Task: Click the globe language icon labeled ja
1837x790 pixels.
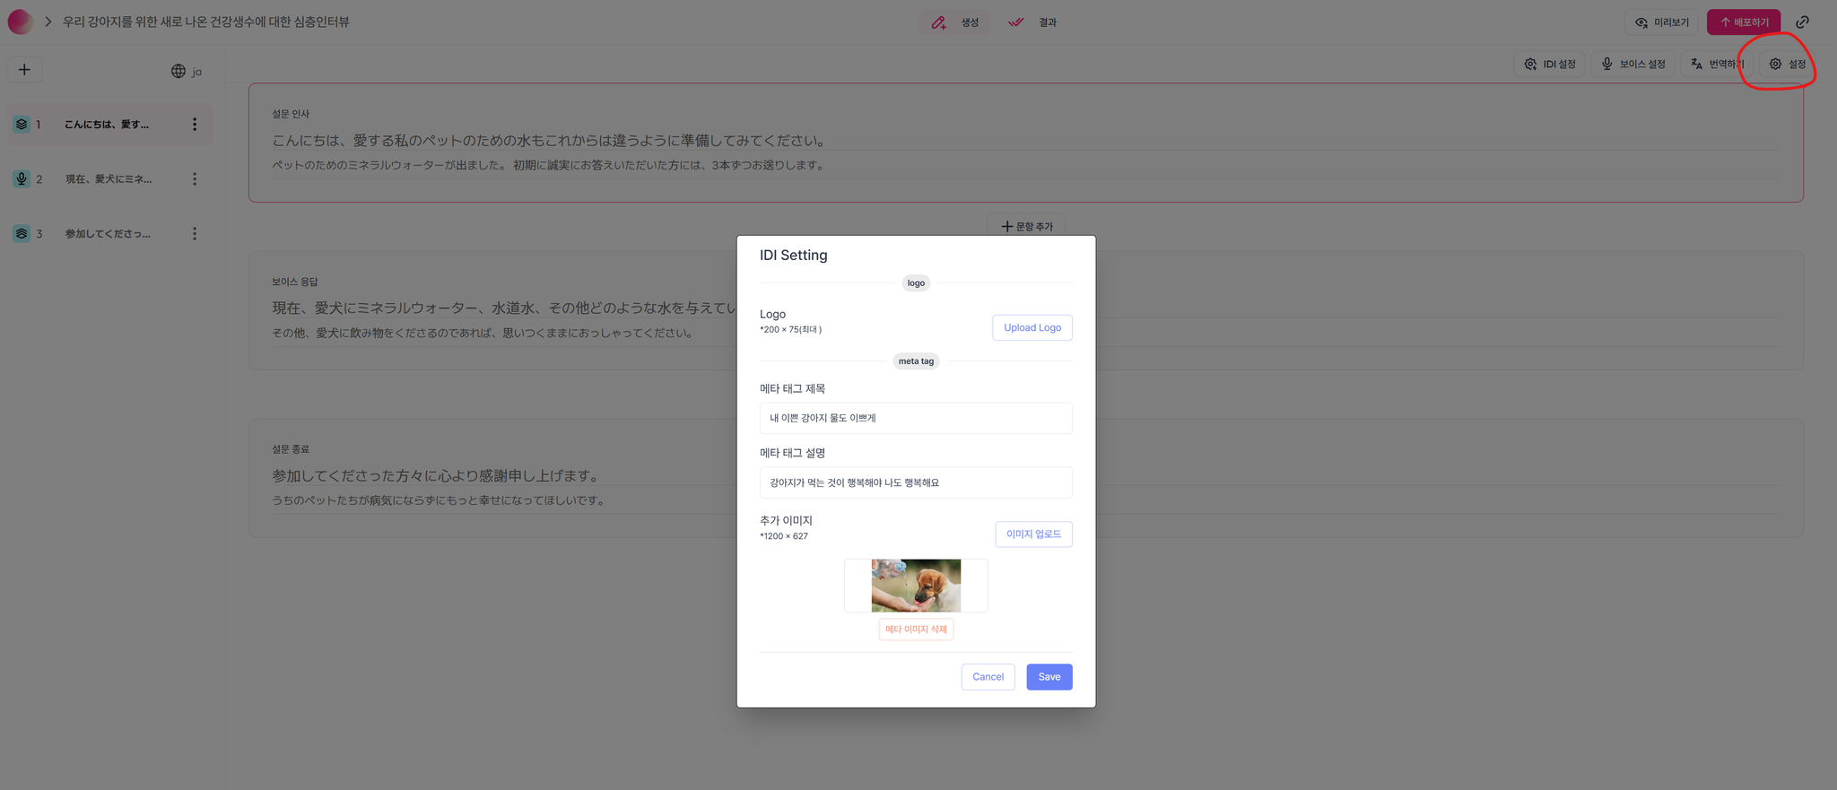Action: click(187, 71)
